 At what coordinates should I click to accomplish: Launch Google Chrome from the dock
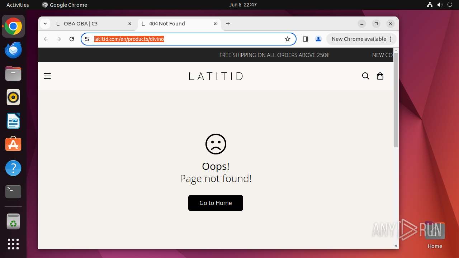coord(13,26)
